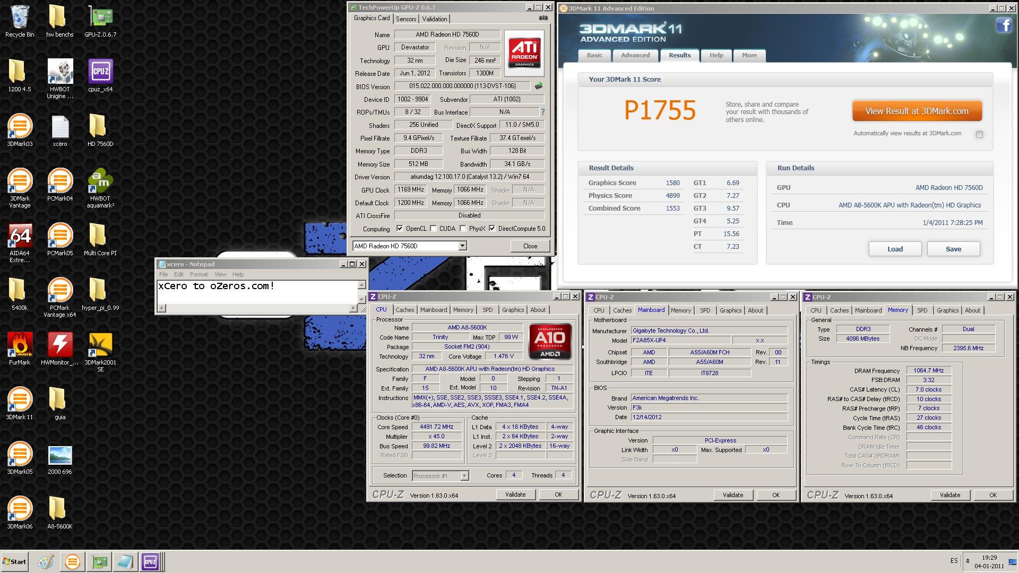This screenshot has height=573, width=1019.
Task: Launch PCMark05 desktop shortcut
Action: point(60,240)
